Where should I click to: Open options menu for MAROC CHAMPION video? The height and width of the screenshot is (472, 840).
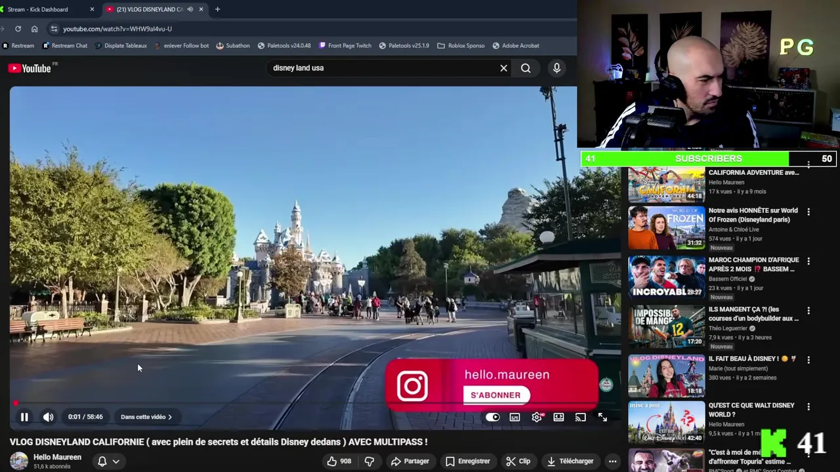[x=808, y=261]
